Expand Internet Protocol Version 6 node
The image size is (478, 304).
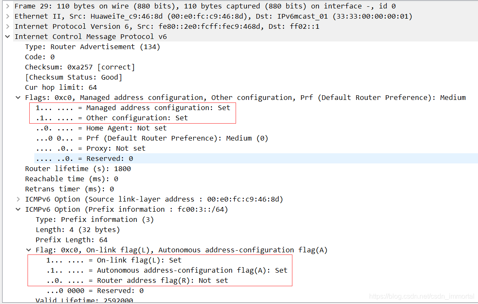(x=8, y=27)
